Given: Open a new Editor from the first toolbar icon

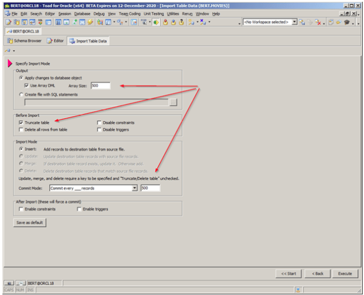Looking at the screenshot, I should point(9,22).
